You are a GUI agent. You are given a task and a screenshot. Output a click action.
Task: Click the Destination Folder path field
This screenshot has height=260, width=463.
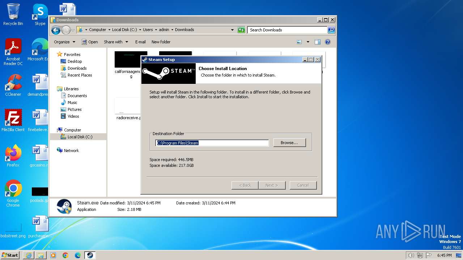pos(212,143)
